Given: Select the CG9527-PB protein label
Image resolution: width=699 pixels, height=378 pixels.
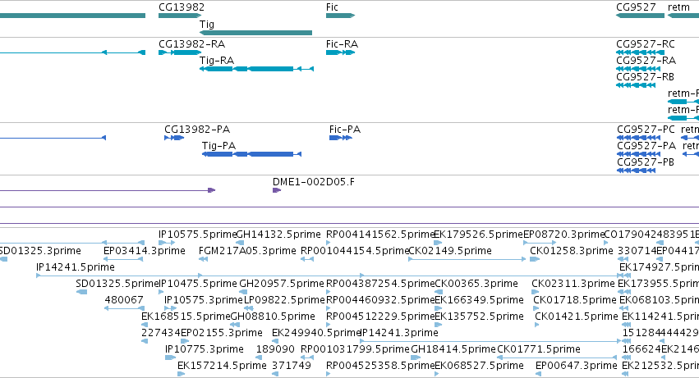Looking at the screenshot, I should [646, 162].
